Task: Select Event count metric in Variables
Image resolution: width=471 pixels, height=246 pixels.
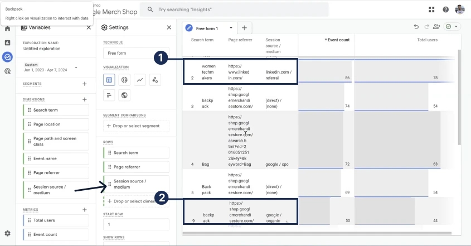Action: (x=56, y=234)
